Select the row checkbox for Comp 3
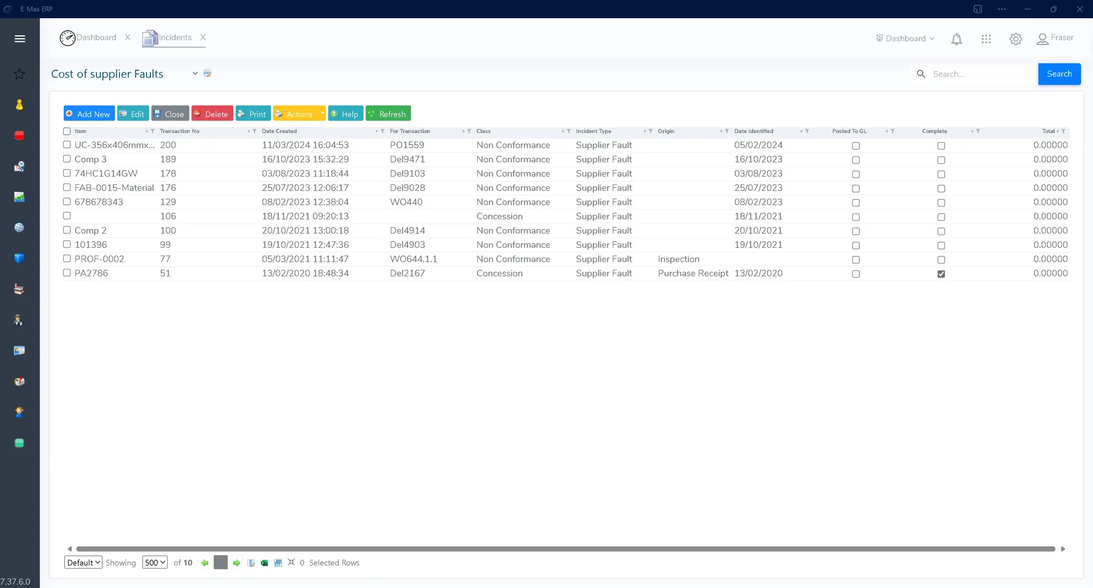1093x588 pixels. coord(67,159)
